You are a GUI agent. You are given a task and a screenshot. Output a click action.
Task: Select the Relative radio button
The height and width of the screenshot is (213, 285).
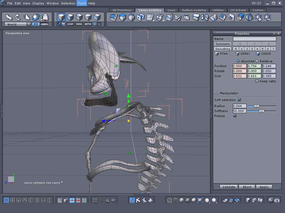point(257,61)
